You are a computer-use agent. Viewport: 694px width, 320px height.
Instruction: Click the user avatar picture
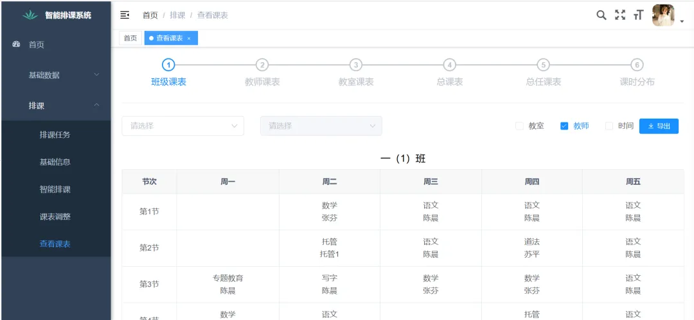663,15
